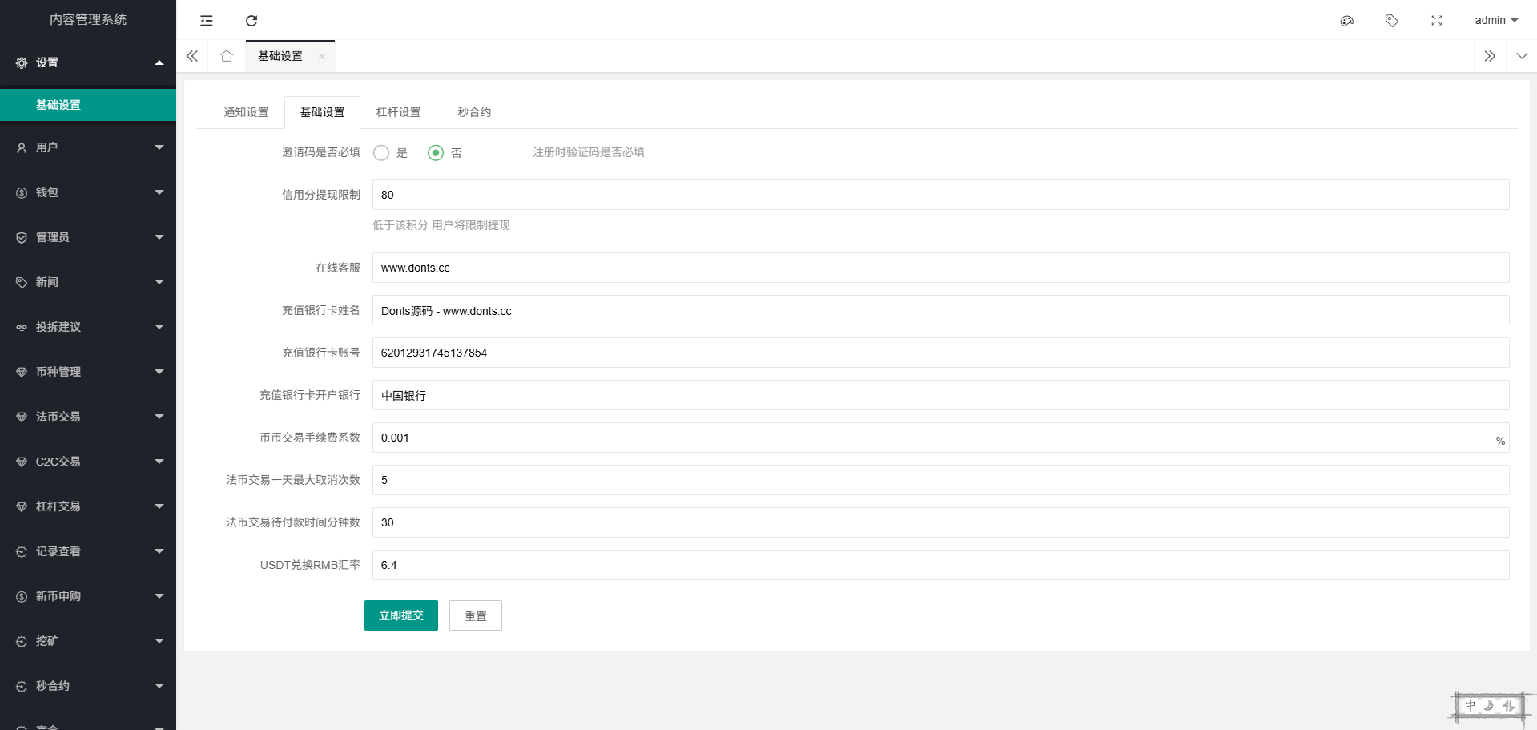
Task: Open tab operations dropdown chevron
Action: pos(1521,56)
